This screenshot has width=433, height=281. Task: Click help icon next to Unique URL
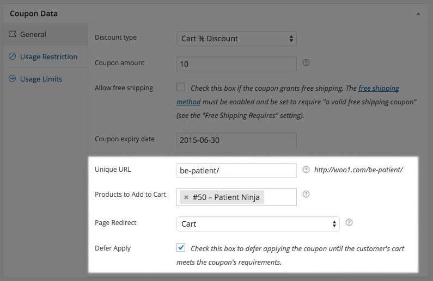tap(306, 170)
